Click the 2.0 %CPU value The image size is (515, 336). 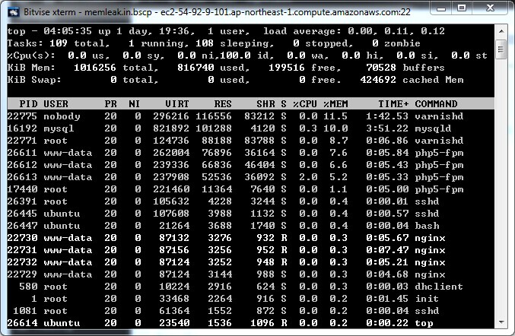(308, 177)
